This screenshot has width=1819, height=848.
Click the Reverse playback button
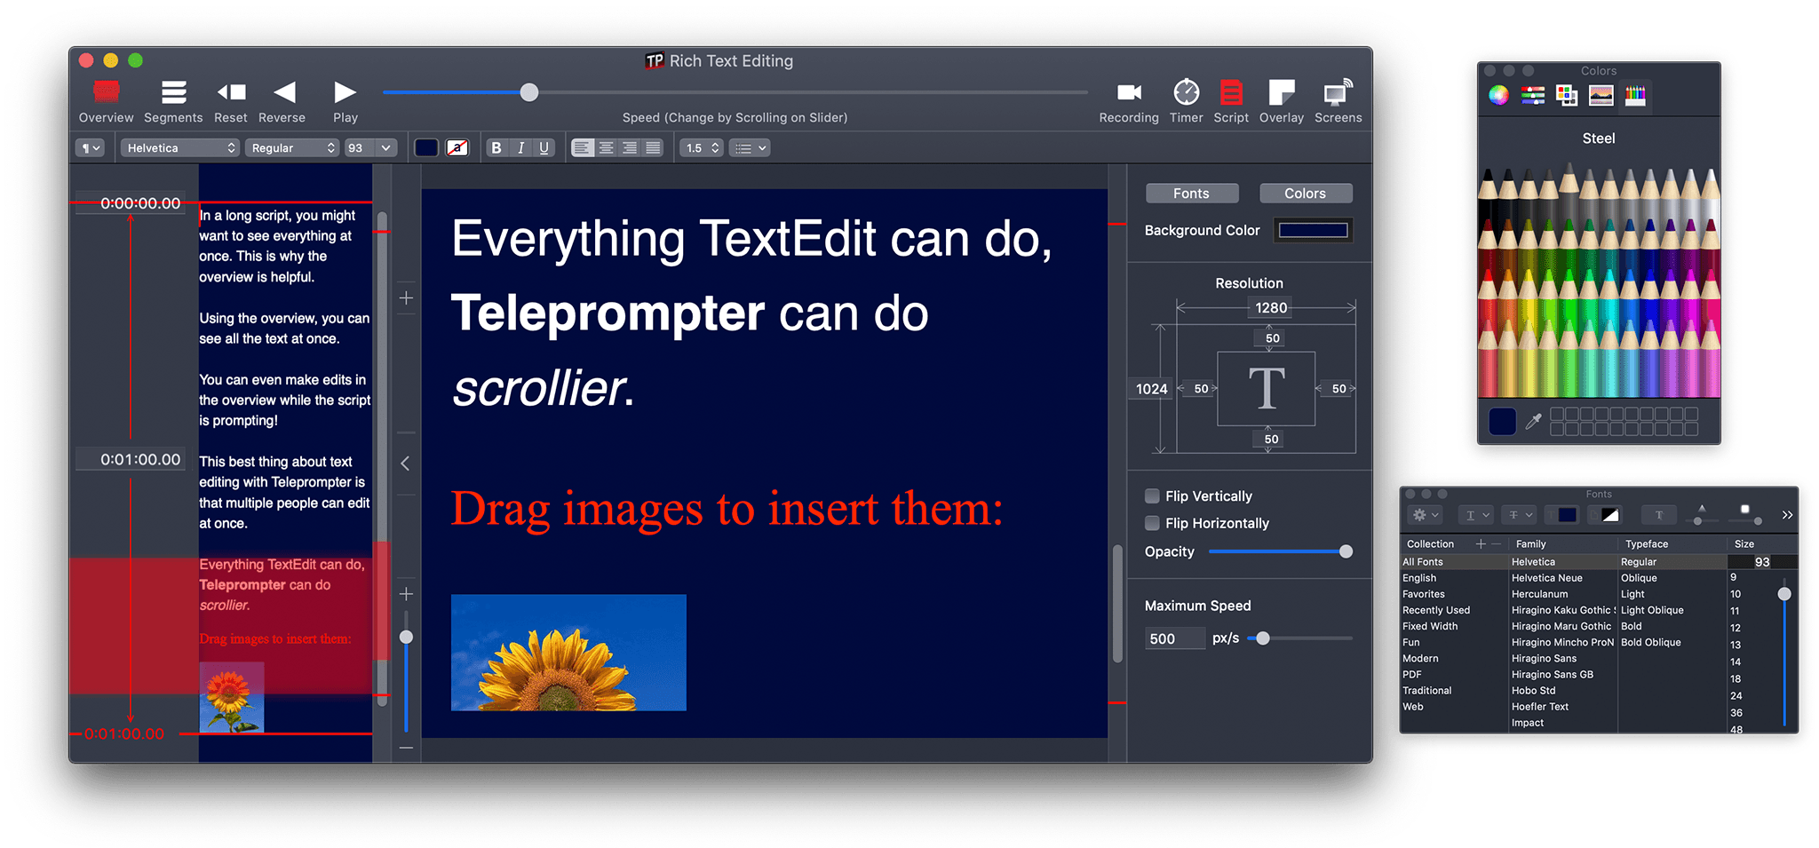coord(282,101)
